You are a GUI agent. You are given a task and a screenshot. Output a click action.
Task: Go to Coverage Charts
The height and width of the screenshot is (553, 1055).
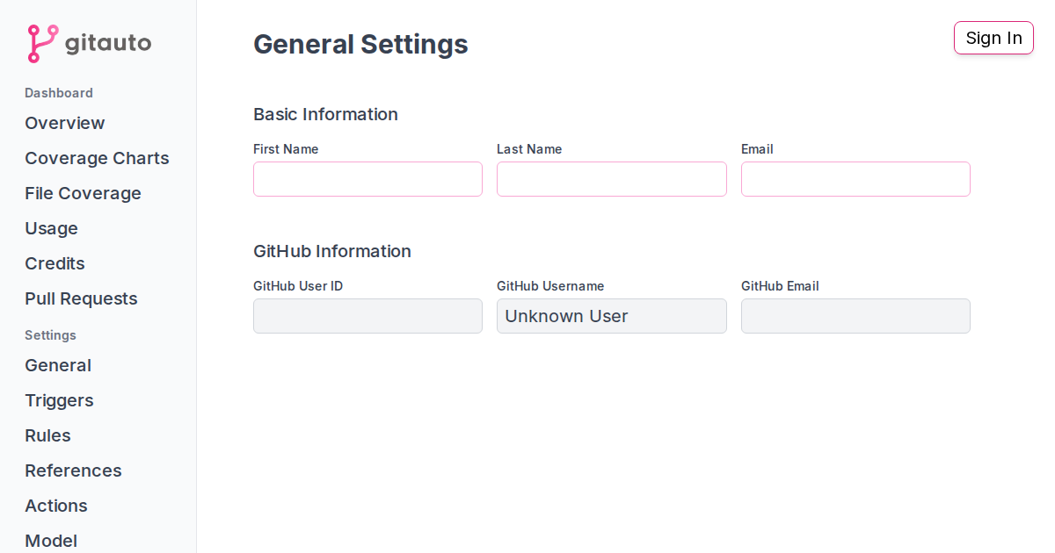(x=97, y=158)
